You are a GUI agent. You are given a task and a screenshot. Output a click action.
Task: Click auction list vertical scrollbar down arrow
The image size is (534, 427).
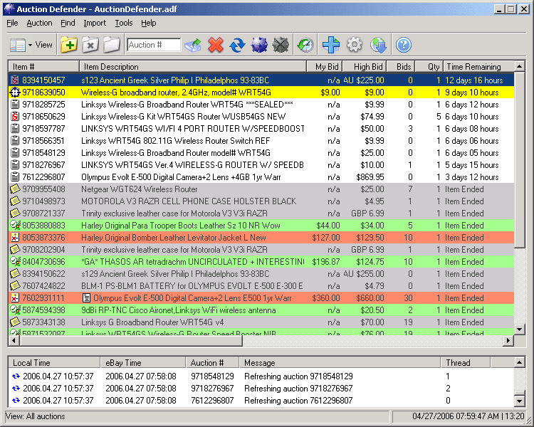pyautogui.click(x=520, y=330)
